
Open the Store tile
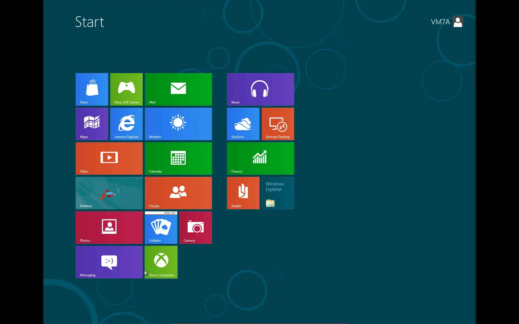(x=92, y=89)
